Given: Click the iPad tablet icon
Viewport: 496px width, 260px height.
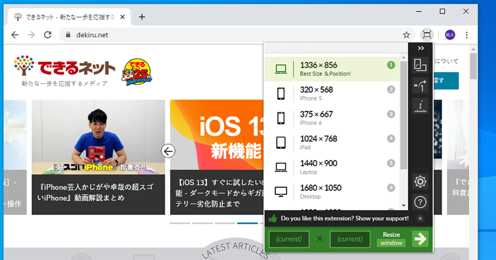Looking at the screenshot, I should click(x=281, y=143).
